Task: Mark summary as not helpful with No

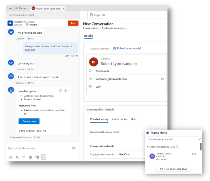Action: tap(44, 131)
